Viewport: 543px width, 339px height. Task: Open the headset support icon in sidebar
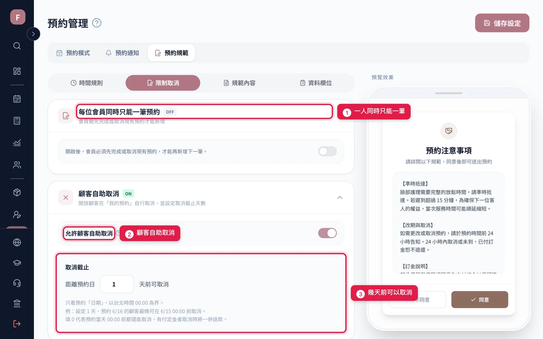click(x=17, y=283)
